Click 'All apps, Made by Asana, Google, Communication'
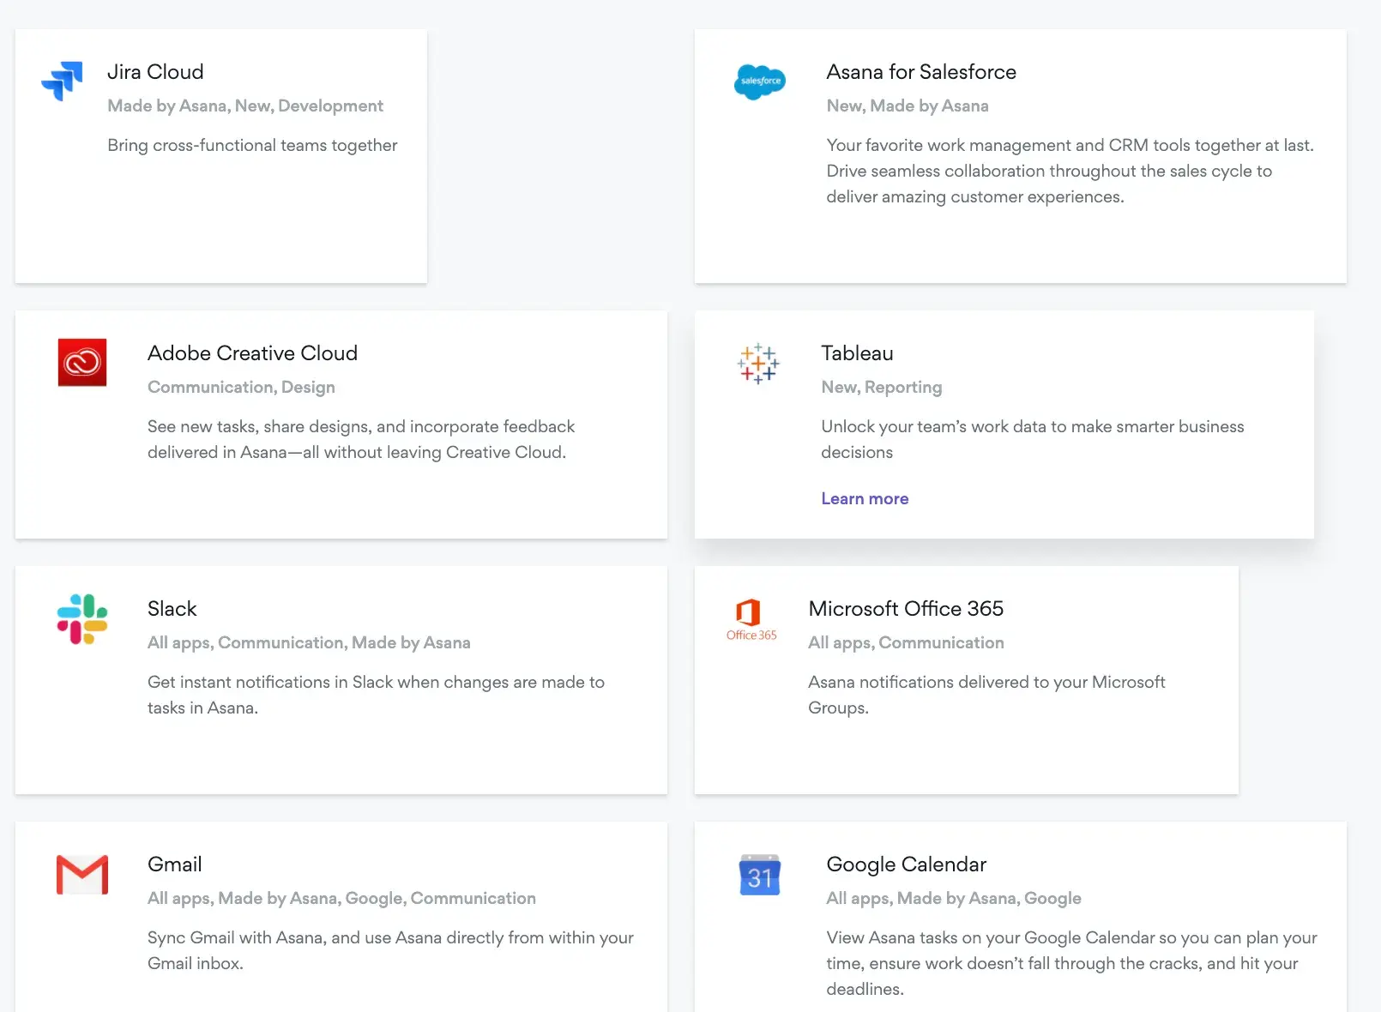 pos(341,899)
